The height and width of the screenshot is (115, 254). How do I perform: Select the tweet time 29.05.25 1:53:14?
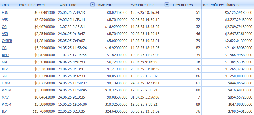76,20
